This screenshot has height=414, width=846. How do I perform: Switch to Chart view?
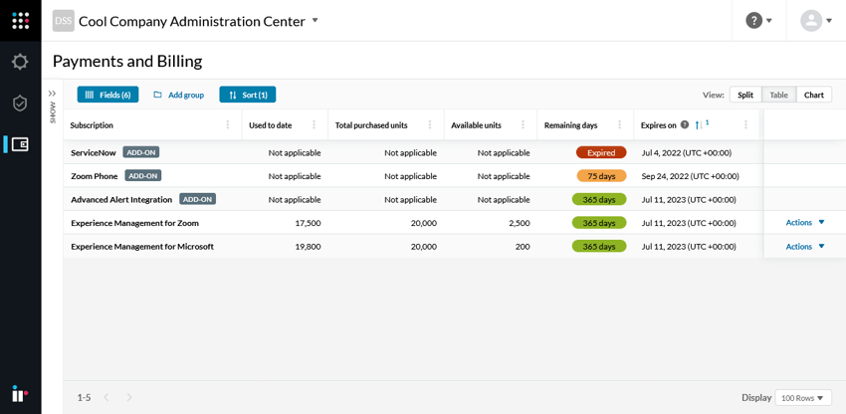814,96
